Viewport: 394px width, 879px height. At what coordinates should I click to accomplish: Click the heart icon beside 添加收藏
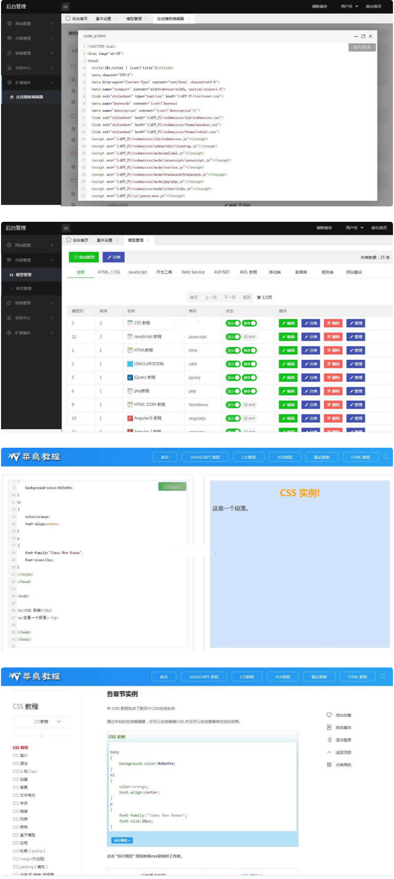point(329,715)
